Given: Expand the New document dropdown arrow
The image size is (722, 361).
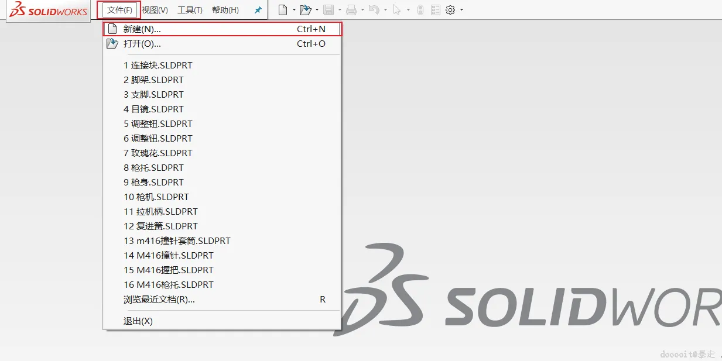Looking at the screenshot, I should tap(294, 10).
